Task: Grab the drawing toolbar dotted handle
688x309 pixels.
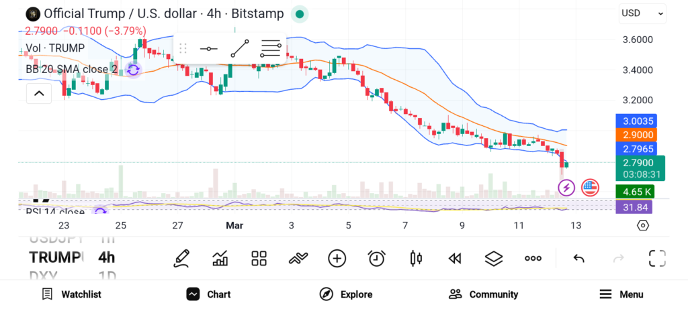Action: click(x=183, y=48)
